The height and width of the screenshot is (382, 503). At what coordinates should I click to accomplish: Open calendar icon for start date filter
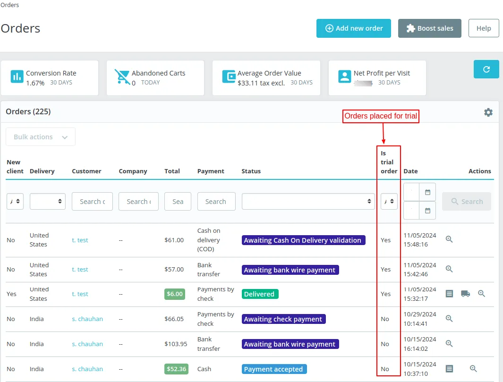point(427,192)
